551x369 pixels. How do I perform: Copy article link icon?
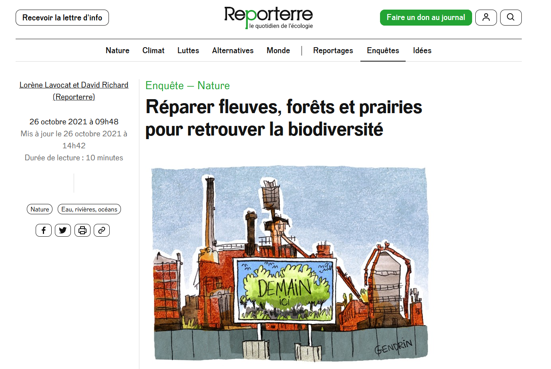pyautogui.click(x=102, y=230)
